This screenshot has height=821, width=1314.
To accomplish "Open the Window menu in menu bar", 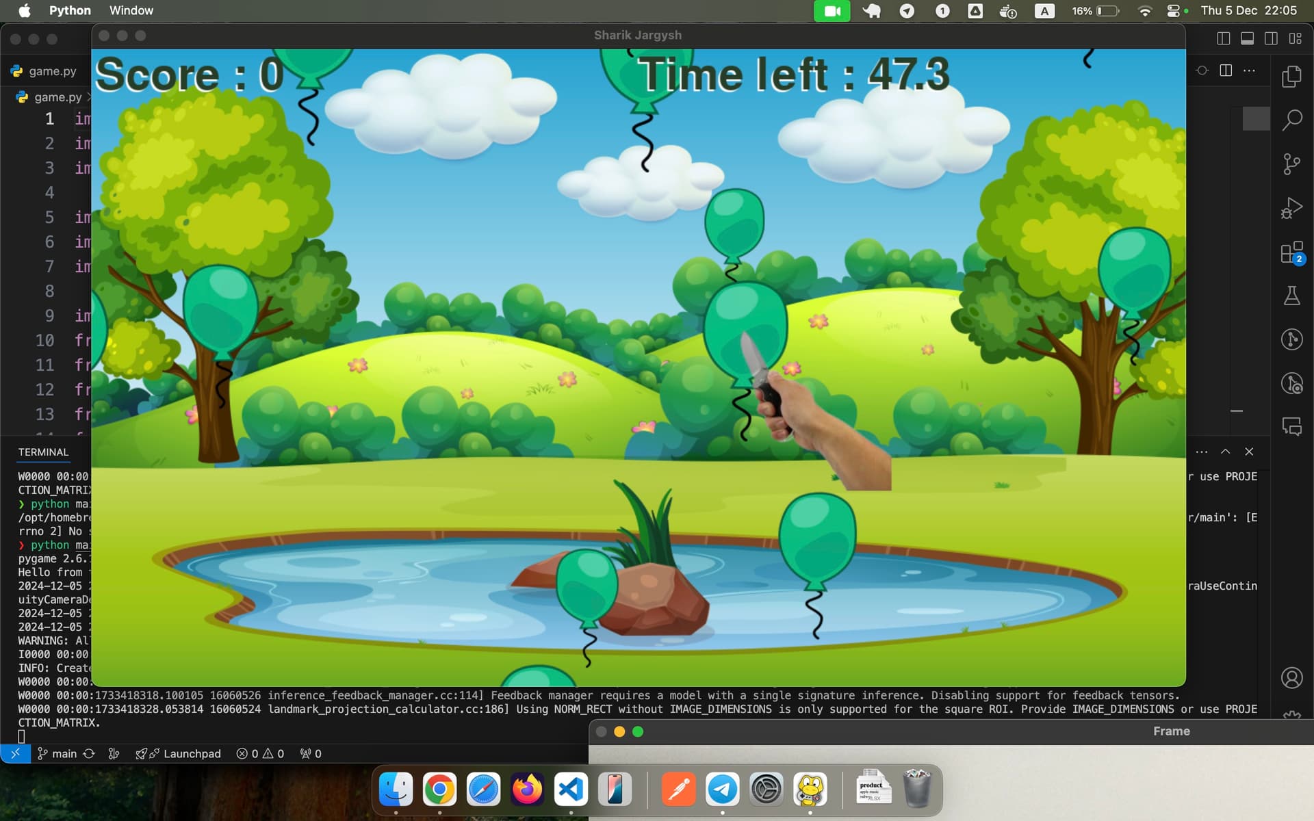I will coord(131,10).
